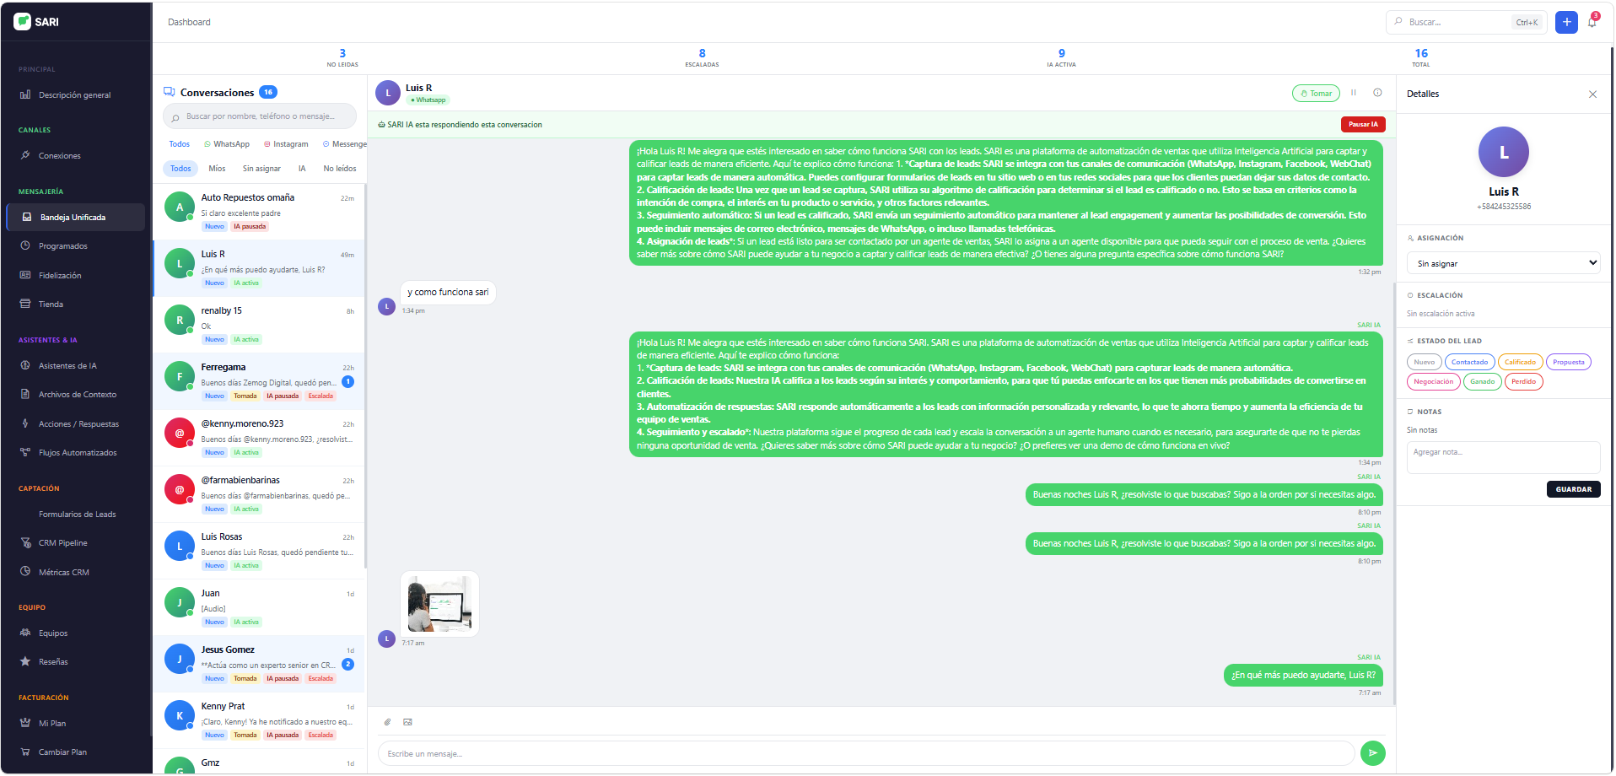Open the notifications bell

click(1592, 22)
